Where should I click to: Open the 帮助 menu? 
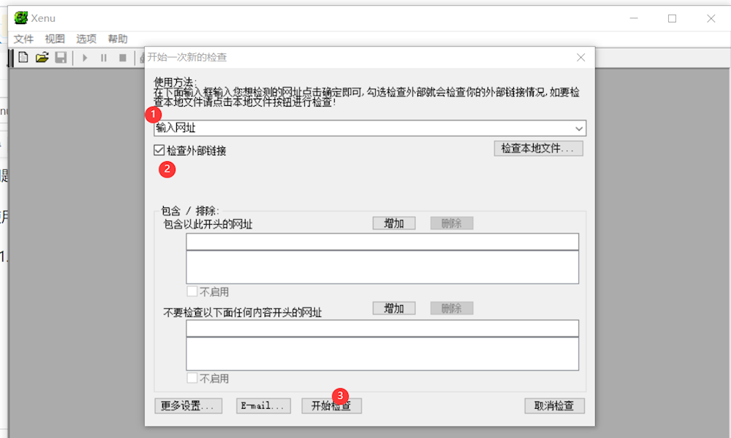(117, 39)
